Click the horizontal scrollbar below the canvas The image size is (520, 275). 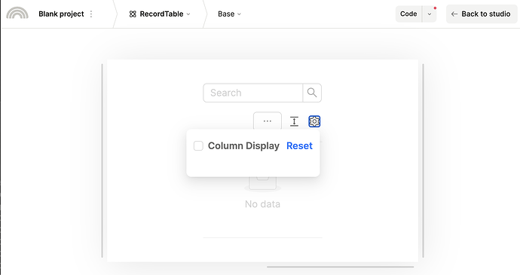tap(340, 267)
